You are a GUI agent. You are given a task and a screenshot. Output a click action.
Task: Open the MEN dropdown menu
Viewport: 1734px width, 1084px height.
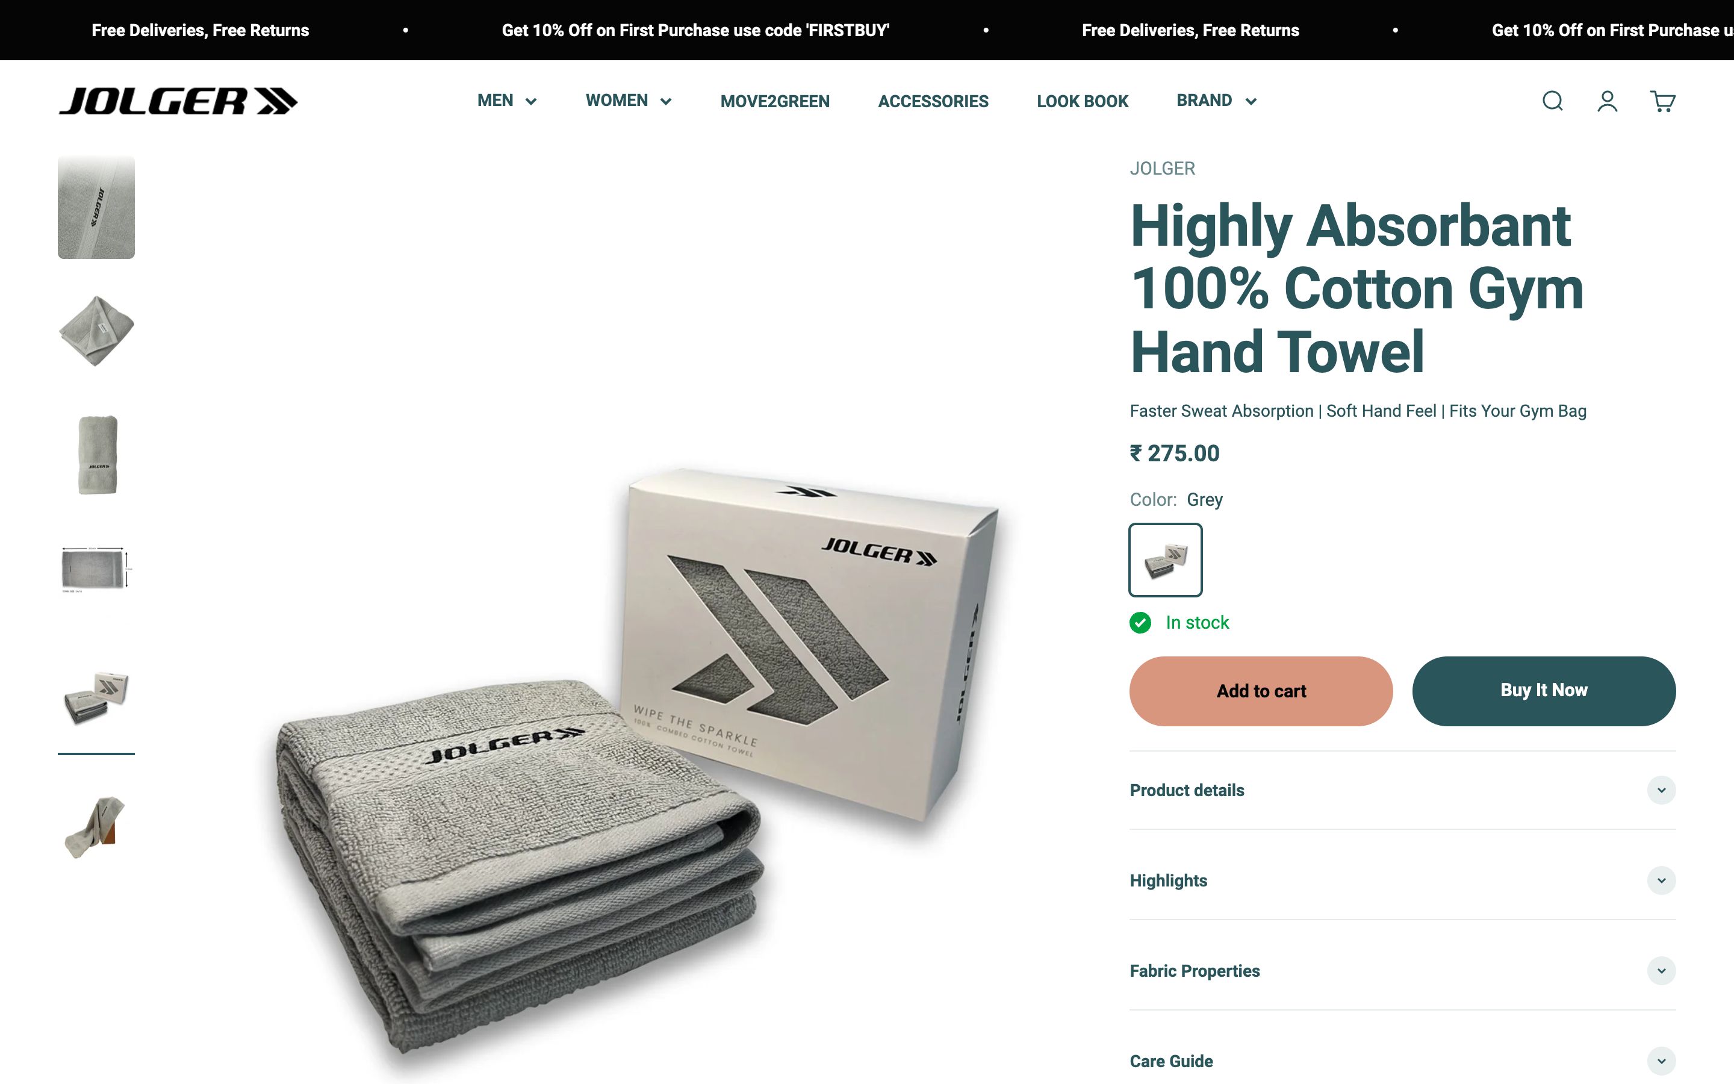click(506, 101)
